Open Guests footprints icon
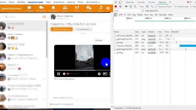 click(x=77, y=9)
